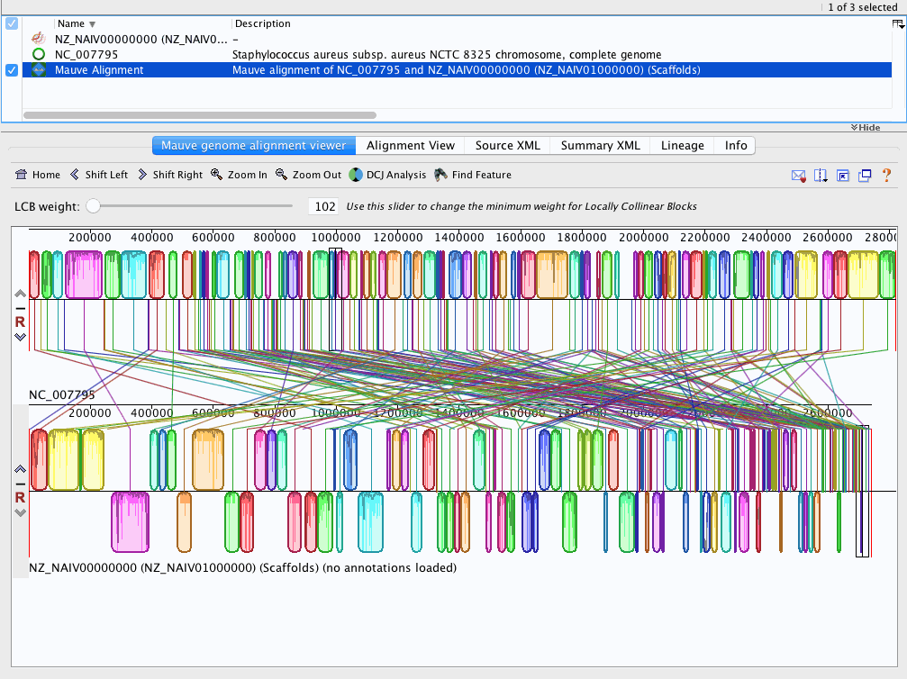Select the NC_007795 document row

tap(457, 54)
